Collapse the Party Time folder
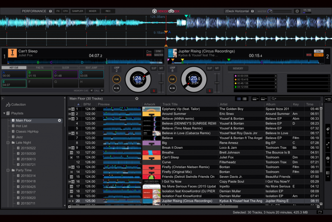 [x=8, y=170]
